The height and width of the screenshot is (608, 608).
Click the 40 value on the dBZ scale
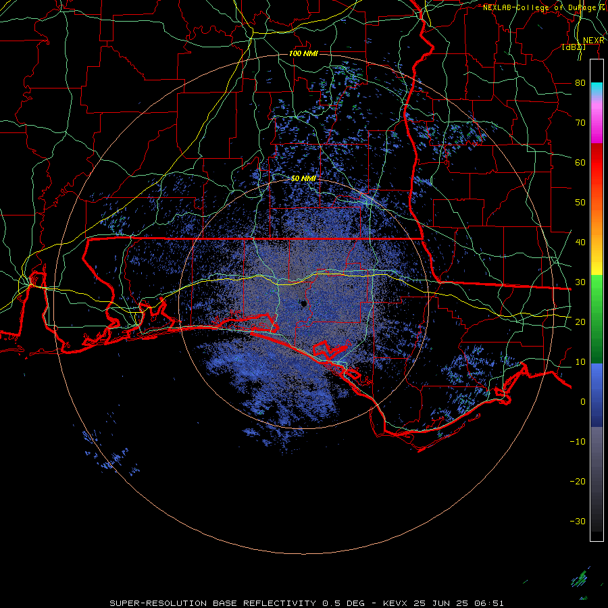580,243
